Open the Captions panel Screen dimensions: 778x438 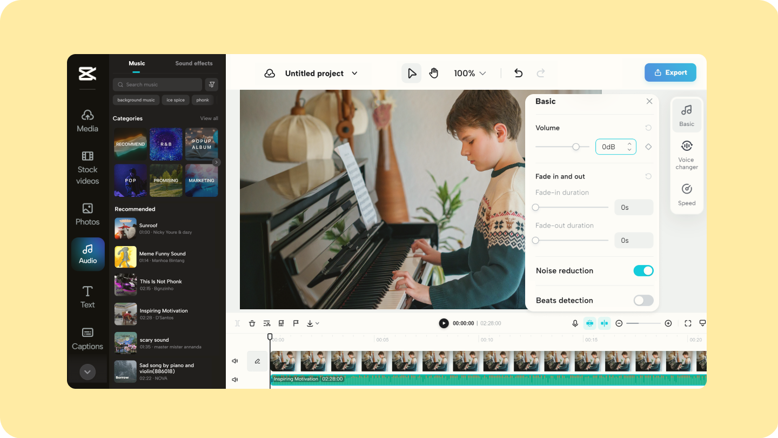(x=88, y=339)
